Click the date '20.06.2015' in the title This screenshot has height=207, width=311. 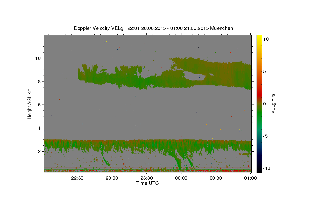[x=153, y=28]
